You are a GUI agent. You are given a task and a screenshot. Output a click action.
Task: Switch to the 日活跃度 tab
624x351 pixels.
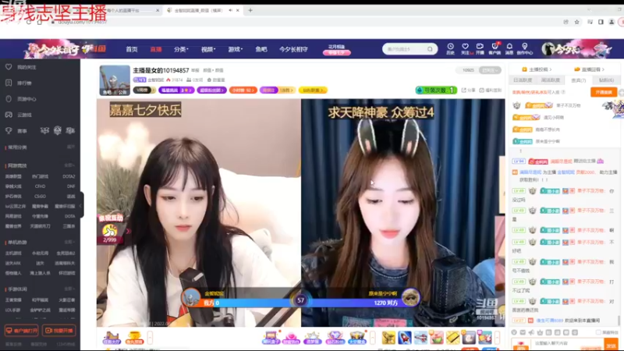[523, 80]
